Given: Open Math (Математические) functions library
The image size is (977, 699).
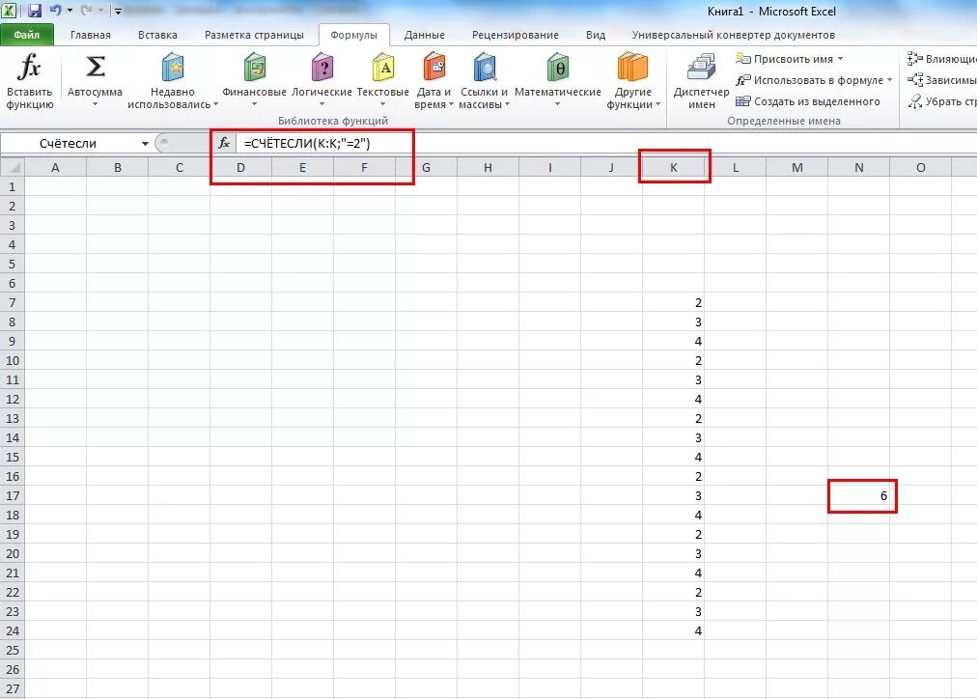Looking at the screenshot, I should point(558,80).
